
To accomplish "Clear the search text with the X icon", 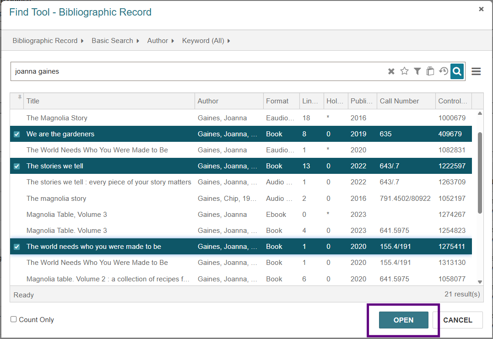I will pos(391,71).
